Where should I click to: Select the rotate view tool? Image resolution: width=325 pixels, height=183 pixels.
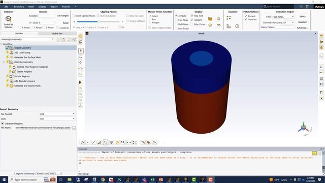(81, 57)
